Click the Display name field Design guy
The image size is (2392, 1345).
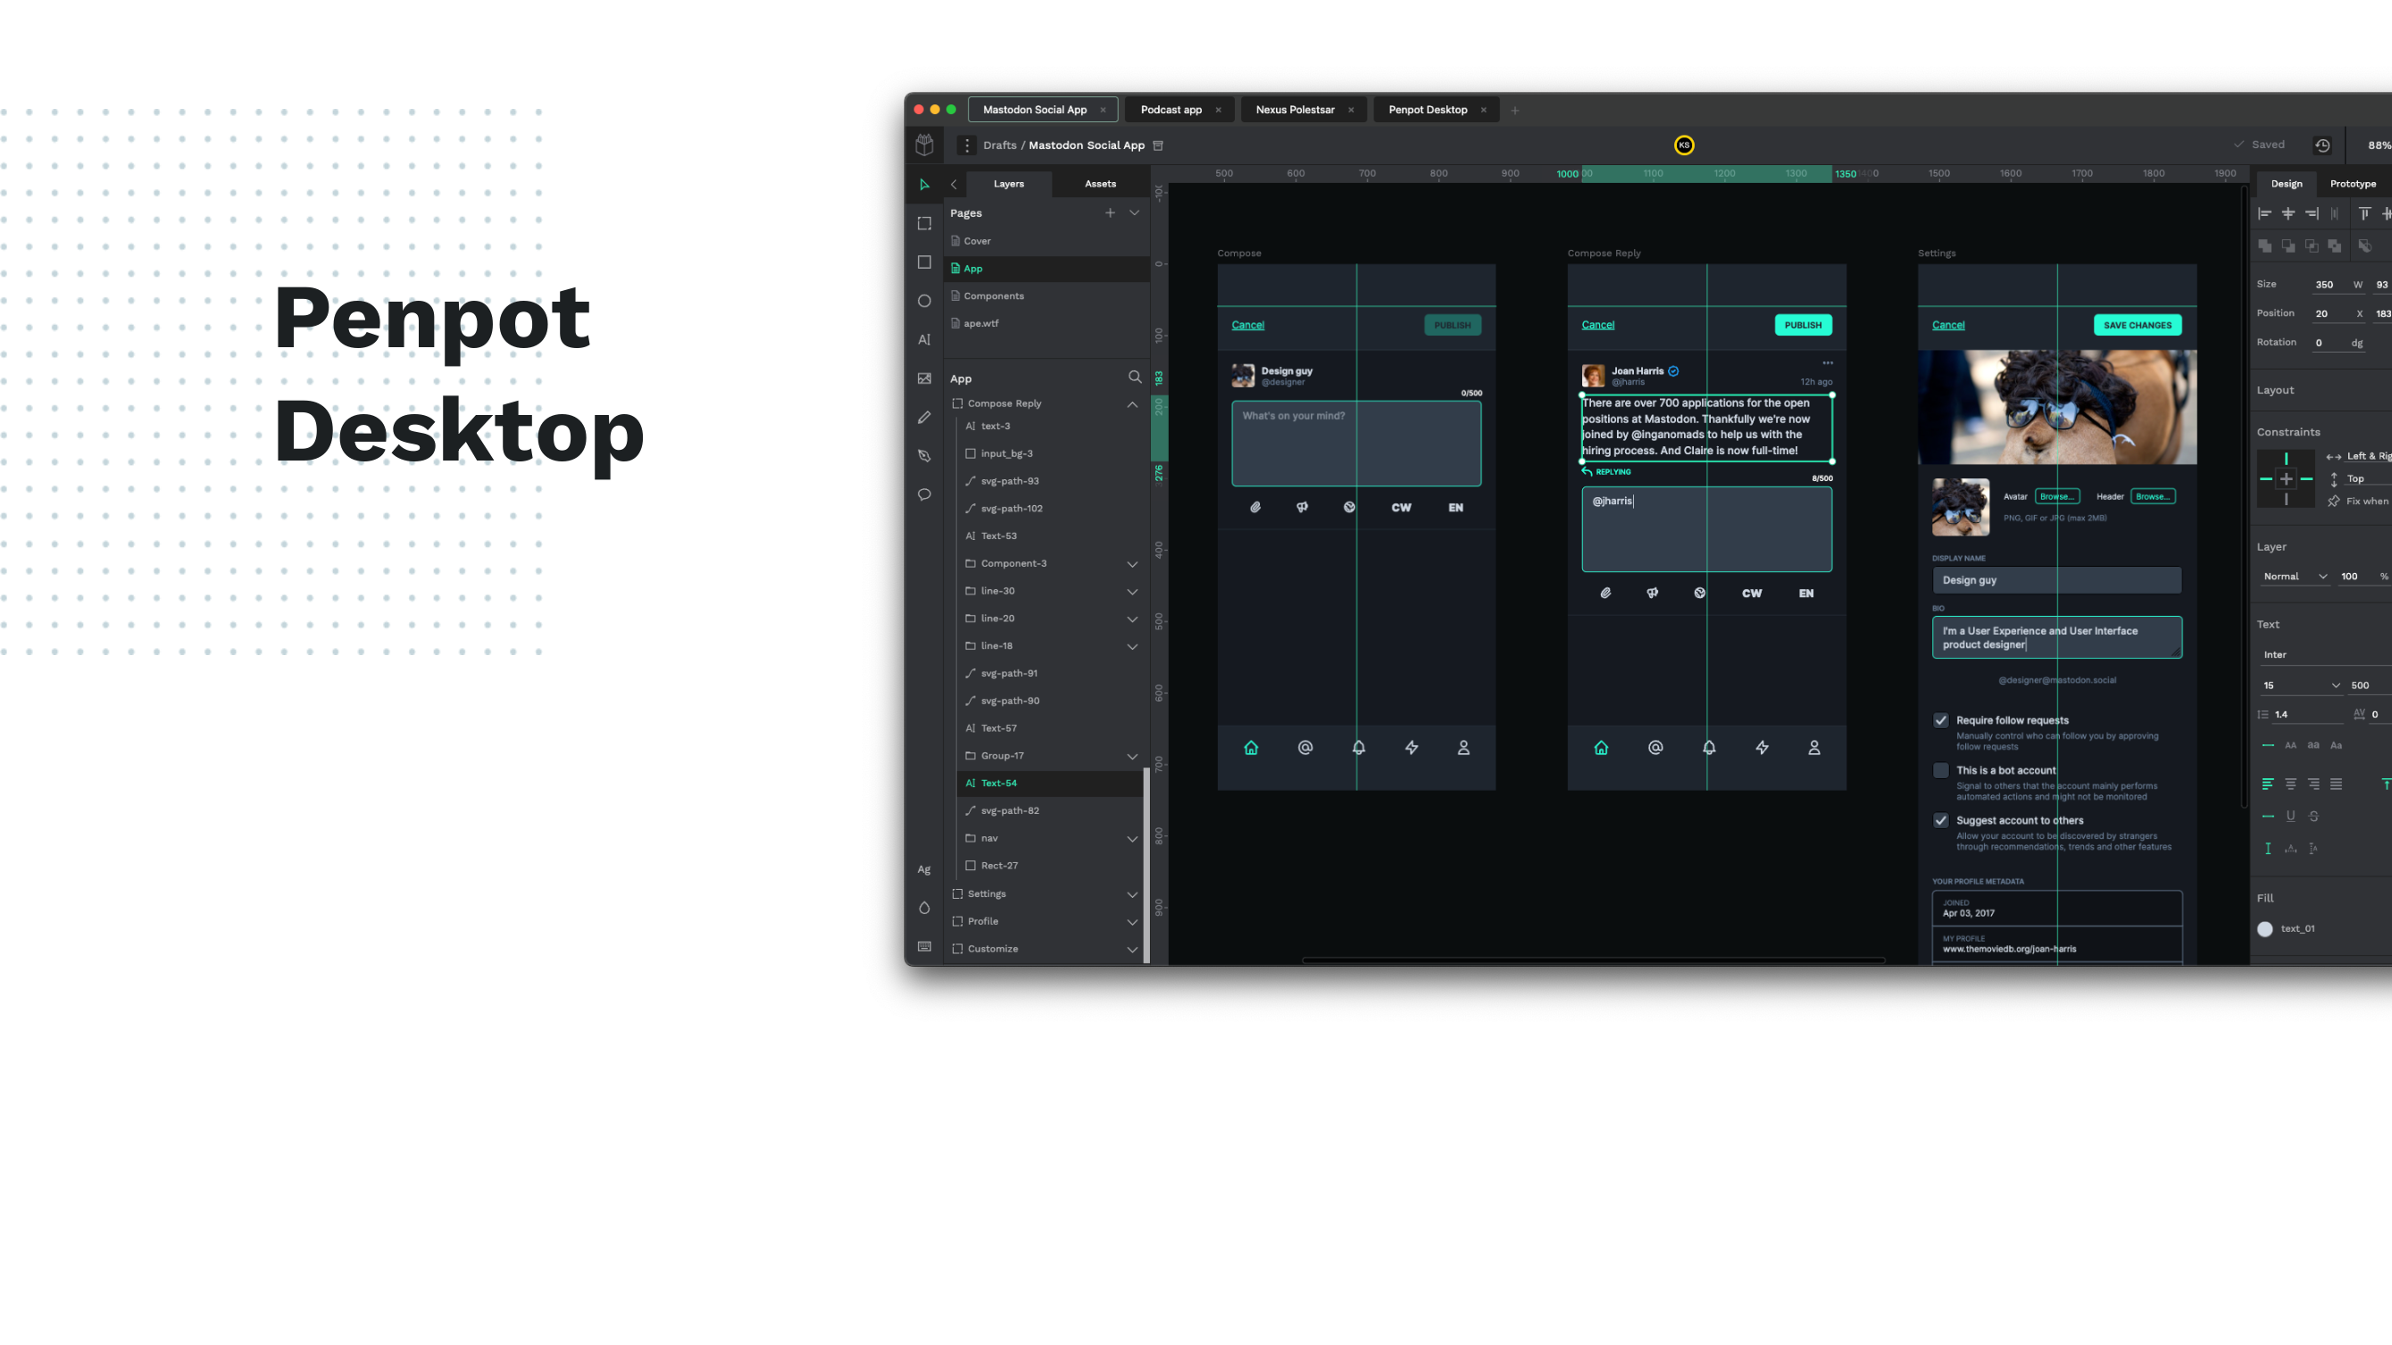point(2056,580)
